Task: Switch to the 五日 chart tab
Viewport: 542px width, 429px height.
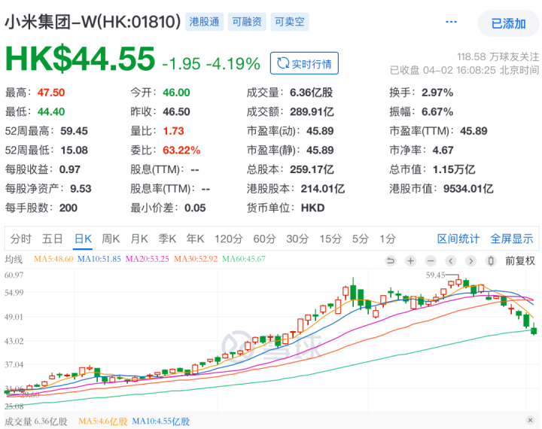Action: point(53,239)
